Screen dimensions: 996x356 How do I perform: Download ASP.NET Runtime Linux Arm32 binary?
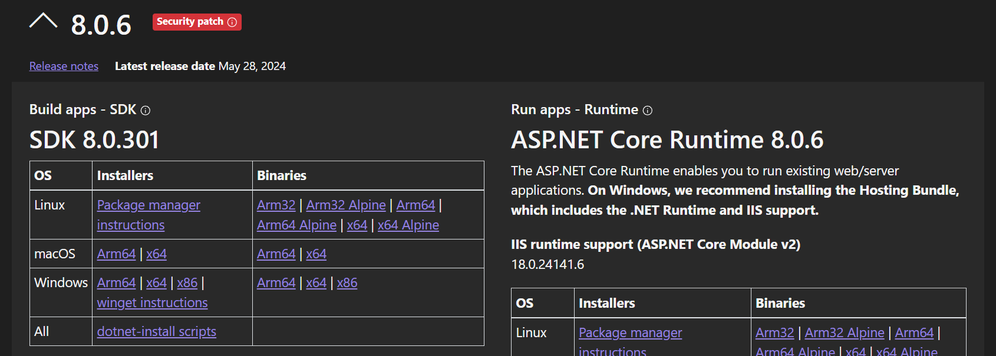[x=774, y=332]
